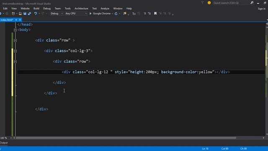Click the split editor handle above scrollbar
The image size is (268, 151).
coord(267,24)
